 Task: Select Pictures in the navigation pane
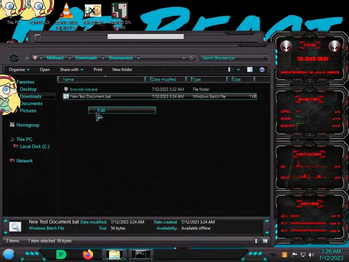(28, 111)
